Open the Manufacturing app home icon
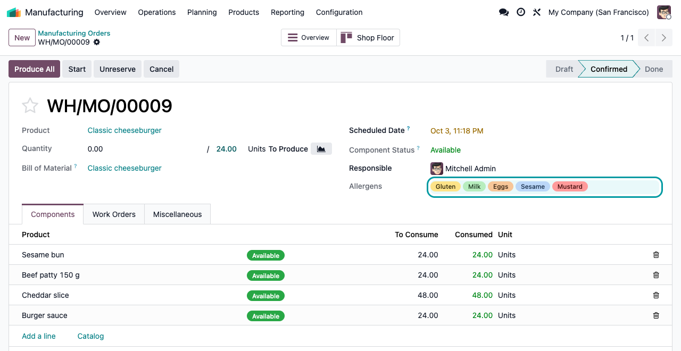681x351 pixels. 14,12
